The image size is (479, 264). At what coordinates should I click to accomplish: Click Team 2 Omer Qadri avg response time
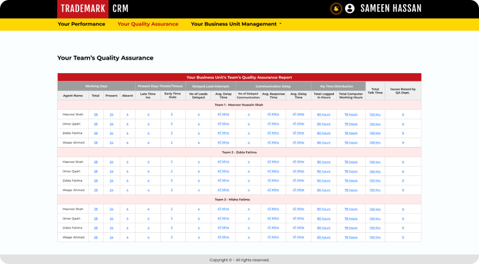(x=273, y=171)
